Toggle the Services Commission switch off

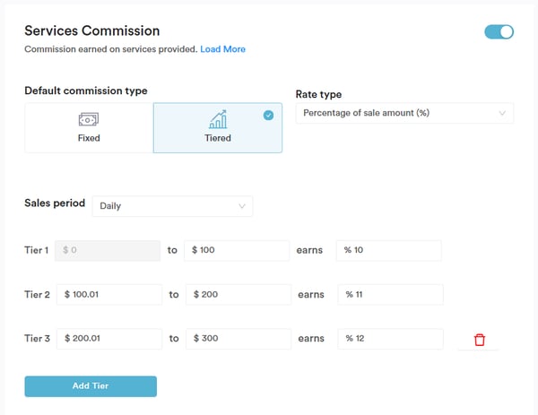point(499,32)
